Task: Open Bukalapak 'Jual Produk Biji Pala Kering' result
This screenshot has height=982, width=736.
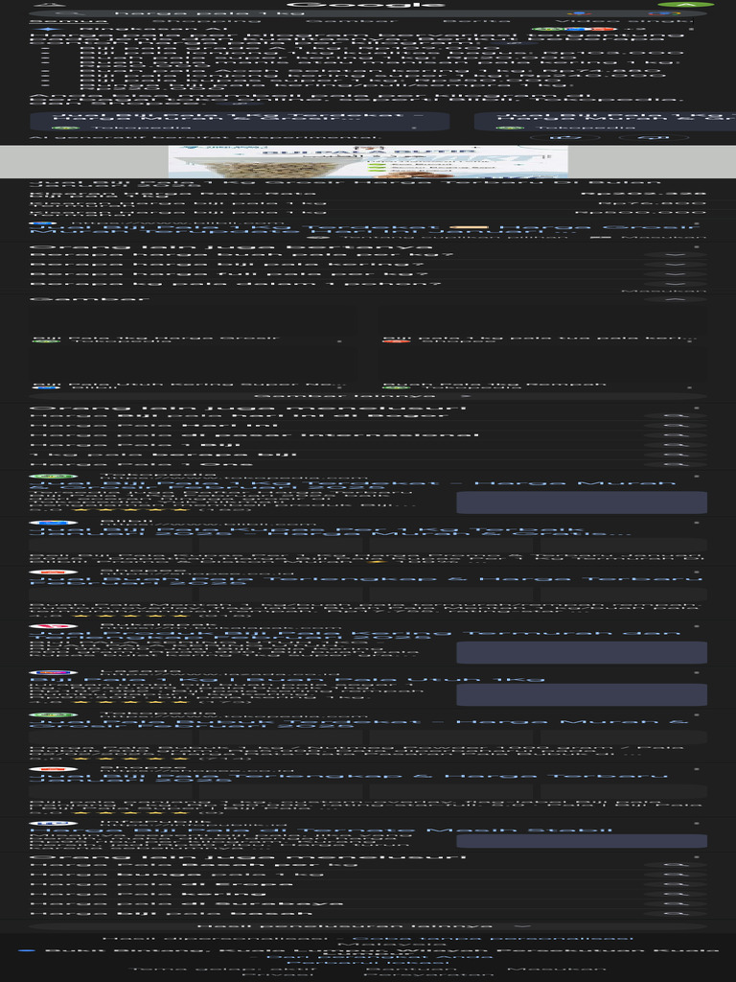Action: [355, 635]
